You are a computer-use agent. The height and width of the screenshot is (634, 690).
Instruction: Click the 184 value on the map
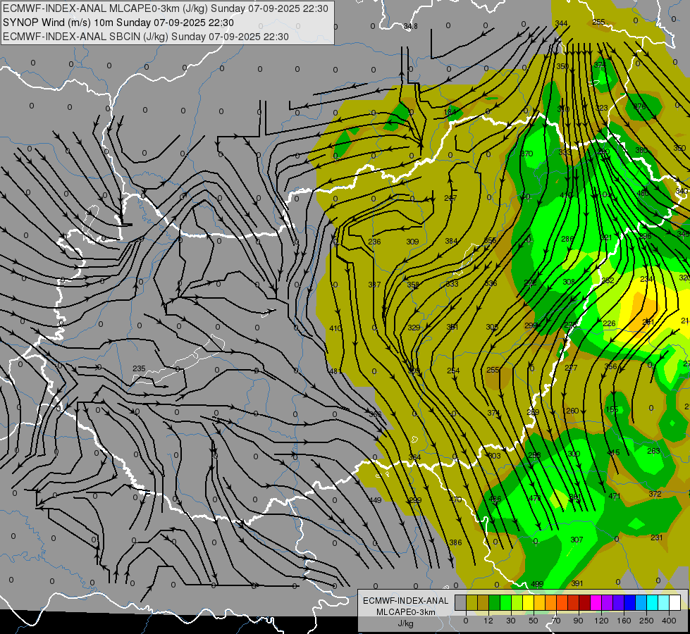click(450, 112)
